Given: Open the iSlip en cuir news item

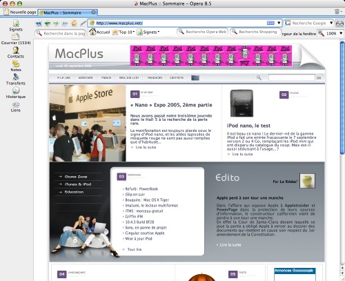Looking at the screenshot, I should click(x=135, y=195).
